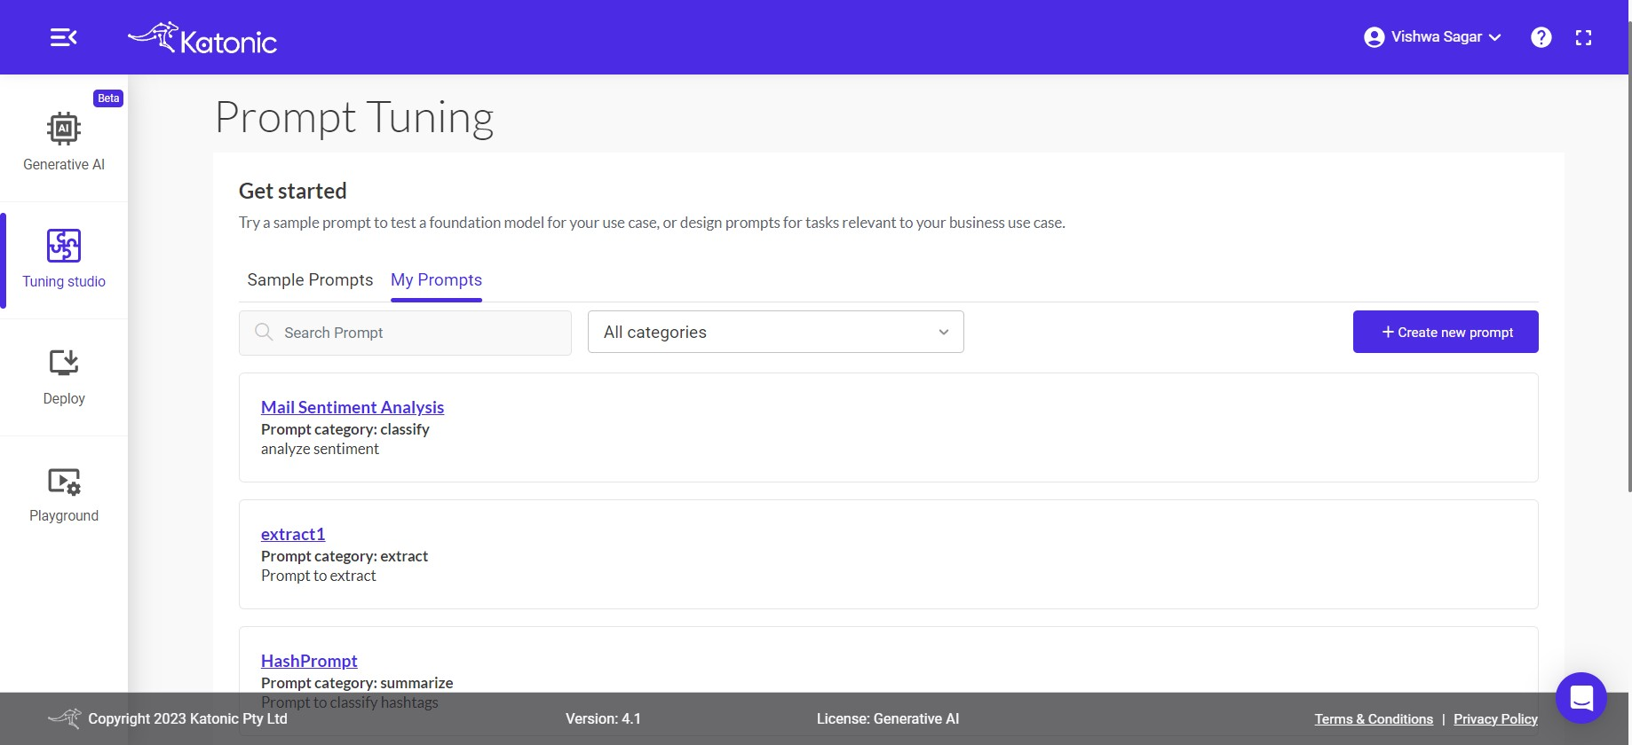Open the Playground section
Viewport: 1632px width, 745px height.
[64, 493]
